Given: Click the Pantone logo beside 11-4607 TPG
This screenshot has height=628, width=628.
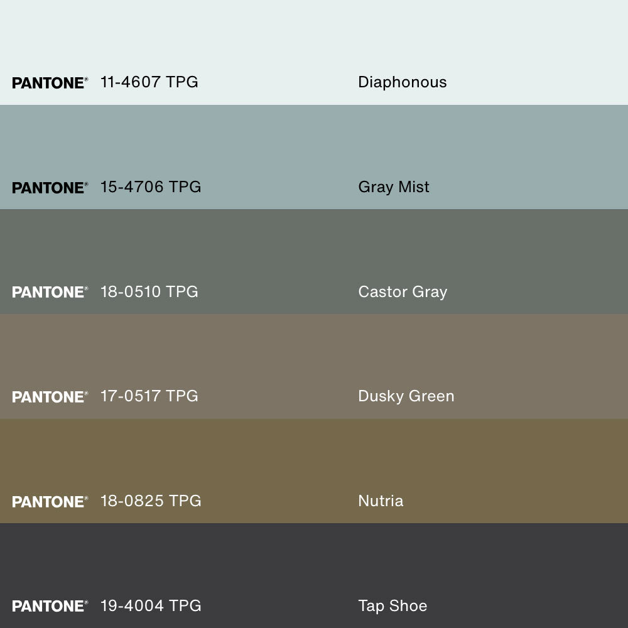Looking at the screenshot, I should (50, 83).
